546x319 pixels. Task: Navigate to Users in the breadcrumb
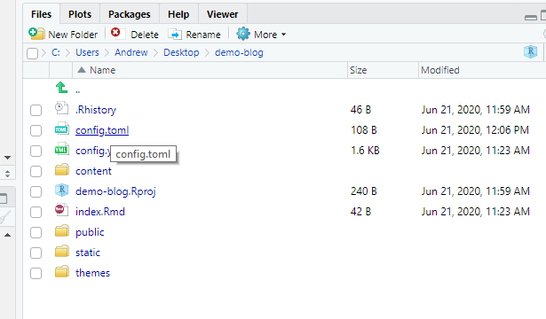pos(87,52)
